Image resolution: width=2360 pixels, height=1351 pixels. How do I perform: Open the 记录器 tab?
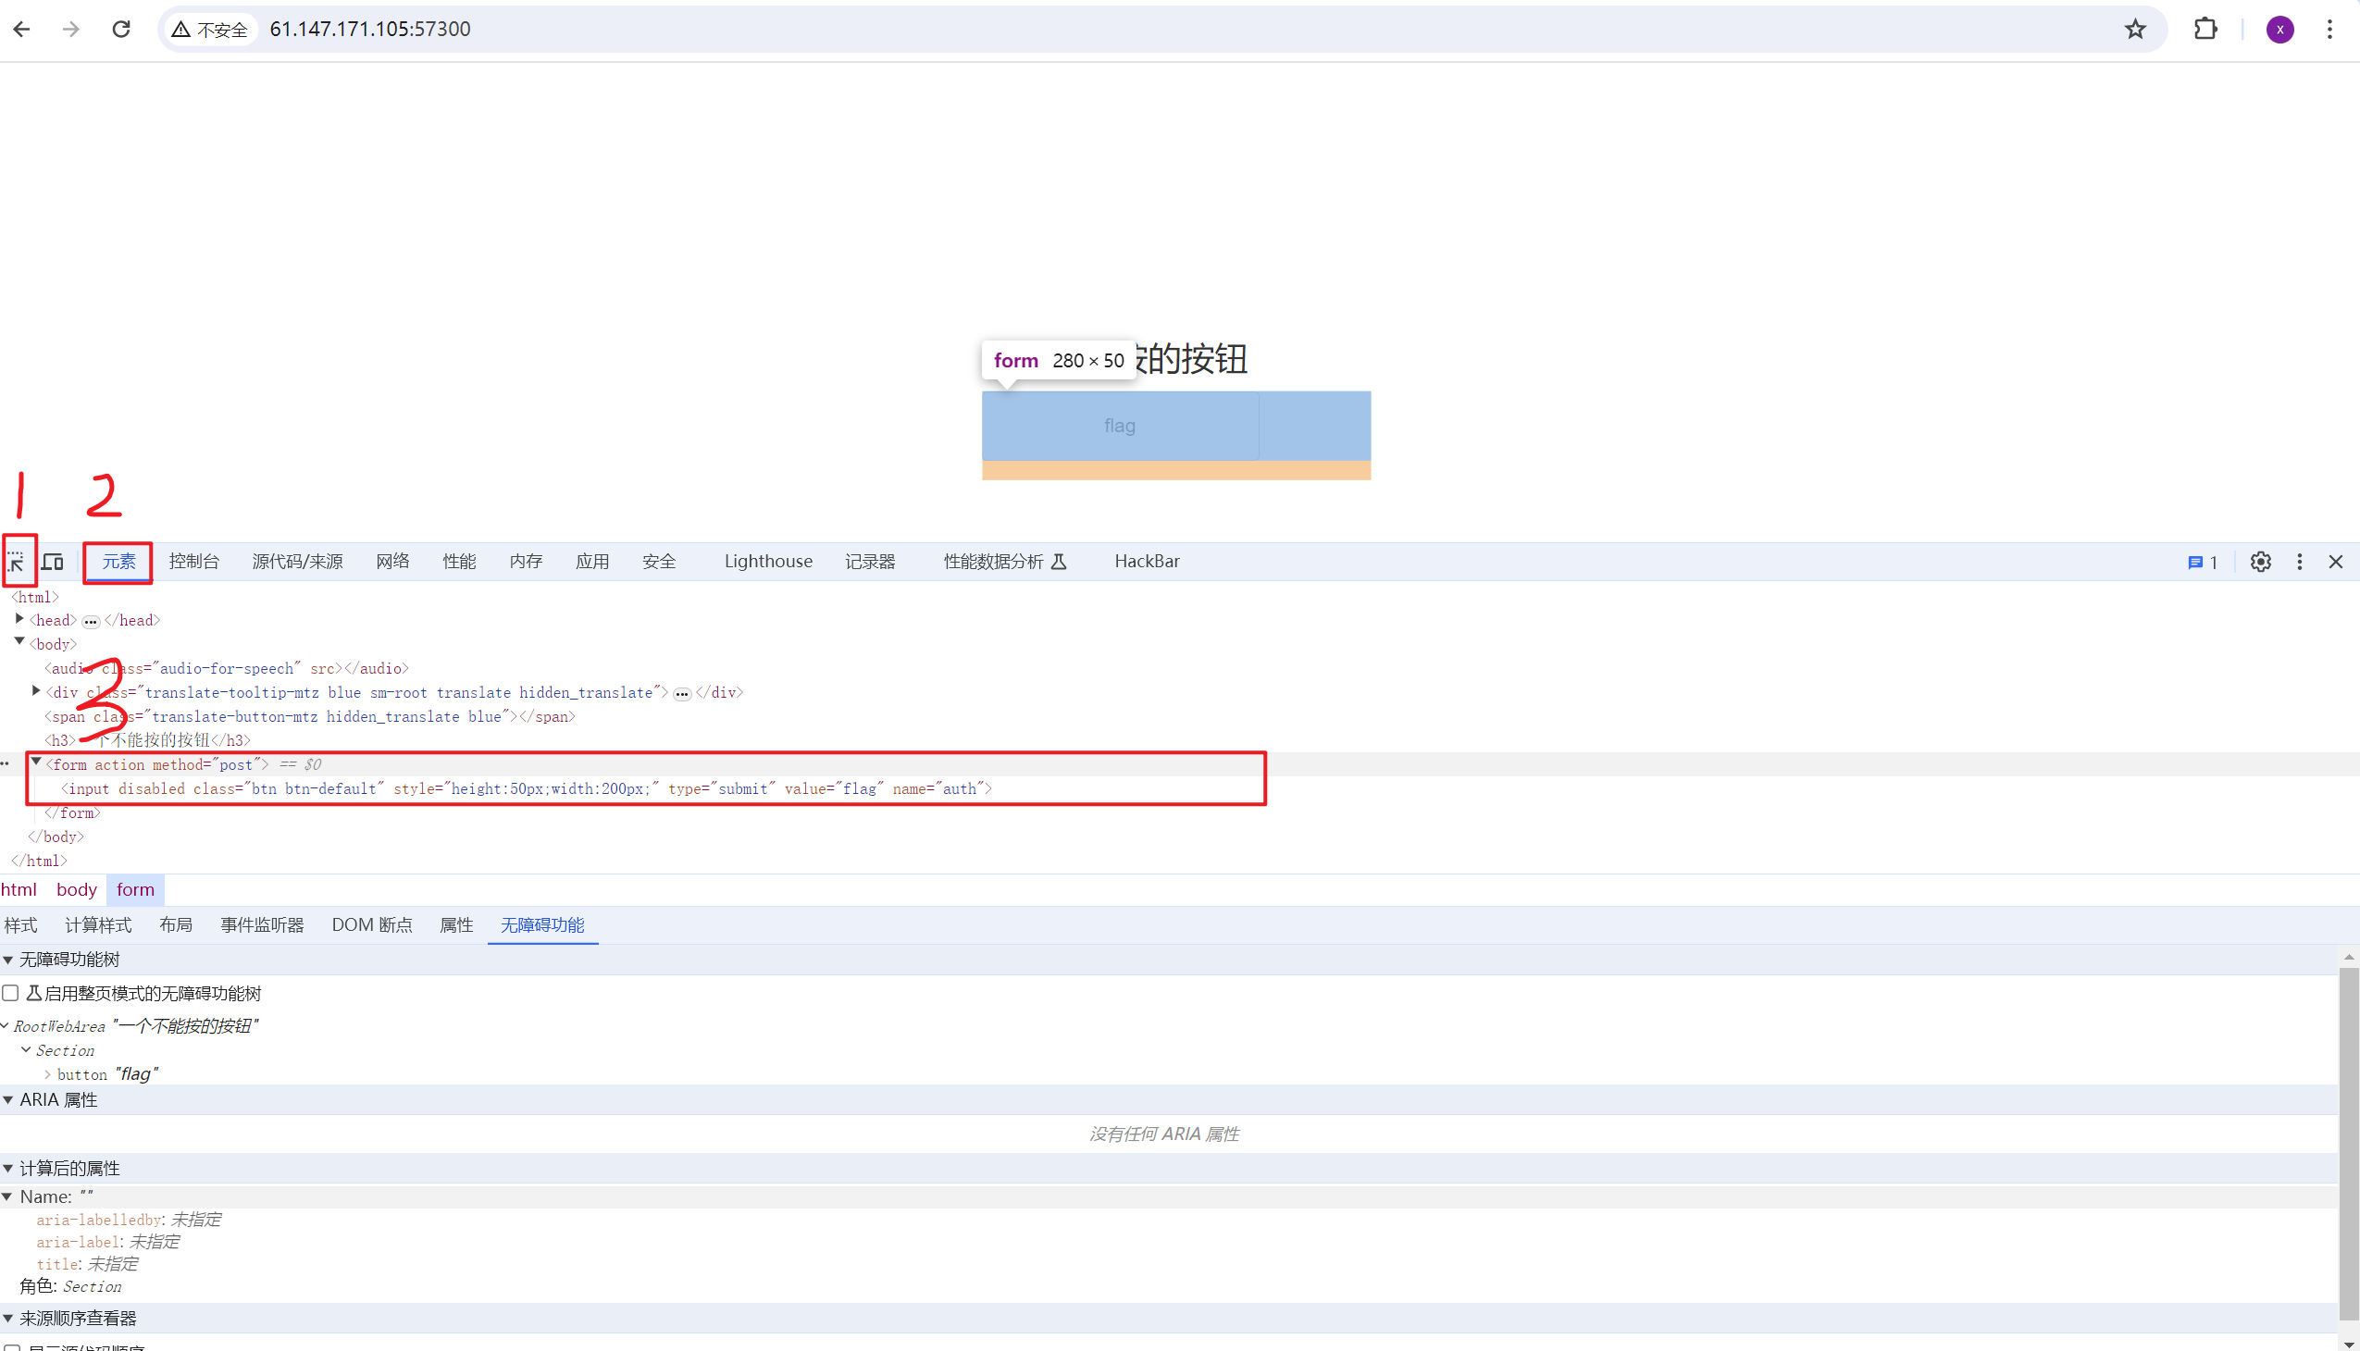tap(871, 562)
